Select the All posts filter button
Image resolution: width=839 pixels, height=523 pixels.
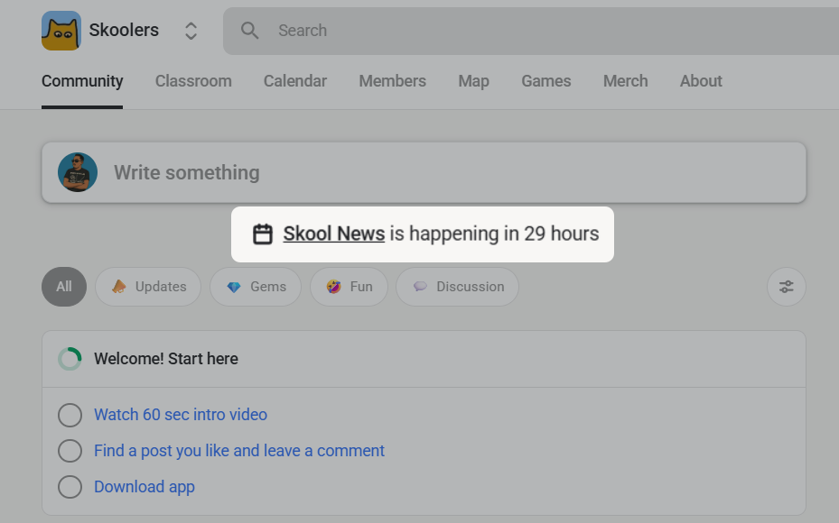[x=63, y=286]
